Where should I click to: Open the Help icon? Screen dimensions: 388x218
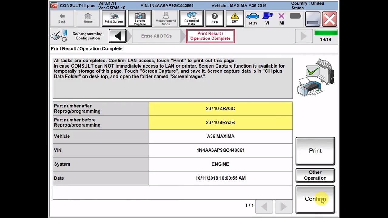click(215, 18)
